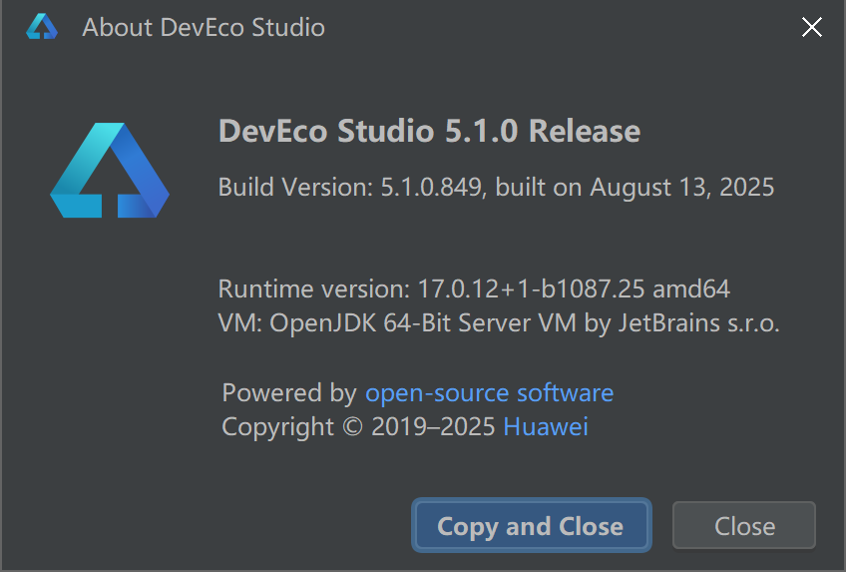This screenshot has width=846, height=572.
Task: Click the runtime value 17.0.12+1-b1087.25
Action: (531, 290)
